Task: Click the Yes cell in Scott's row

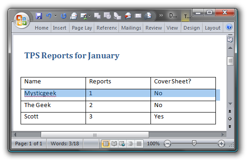Action: pos(183,118)
